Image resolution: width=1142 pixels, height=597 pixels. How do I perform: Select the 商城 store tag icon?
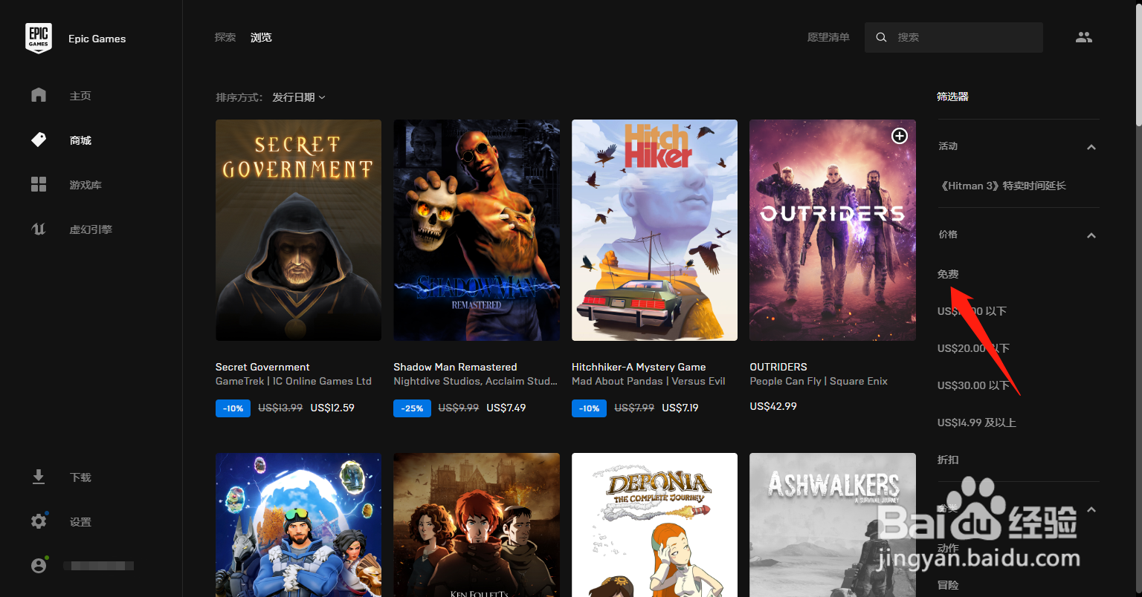tap(39, 140)
